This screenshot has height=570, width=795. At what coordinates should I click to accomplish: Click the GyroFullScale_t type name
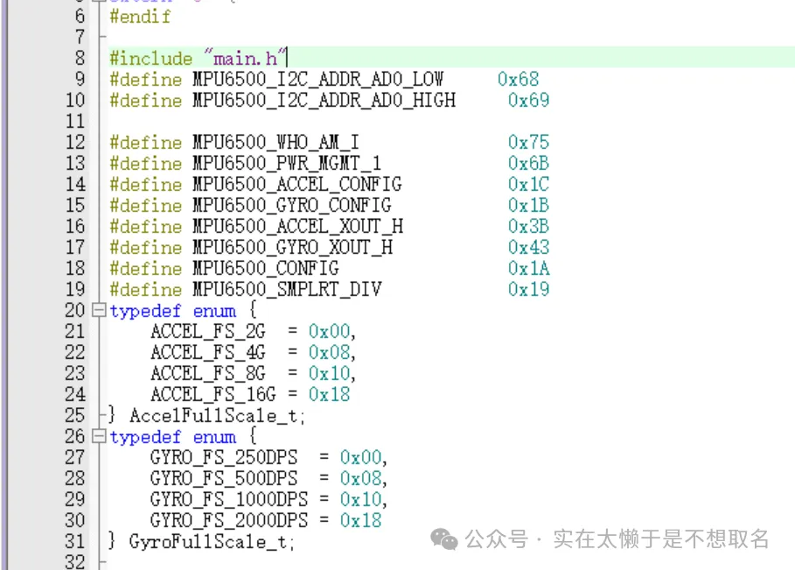pos(212,542)
